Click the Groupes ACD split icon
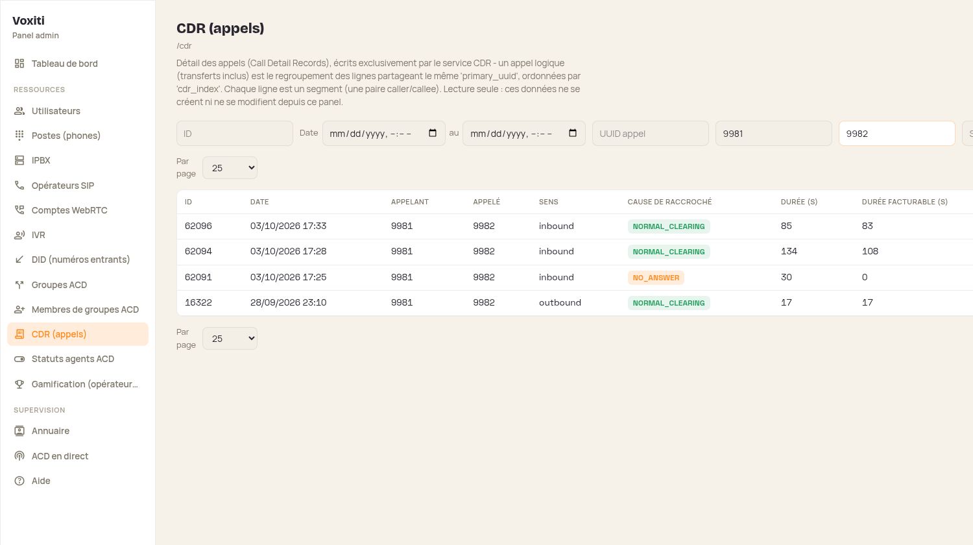Screen dimensions: 973x545 (19, 285)
